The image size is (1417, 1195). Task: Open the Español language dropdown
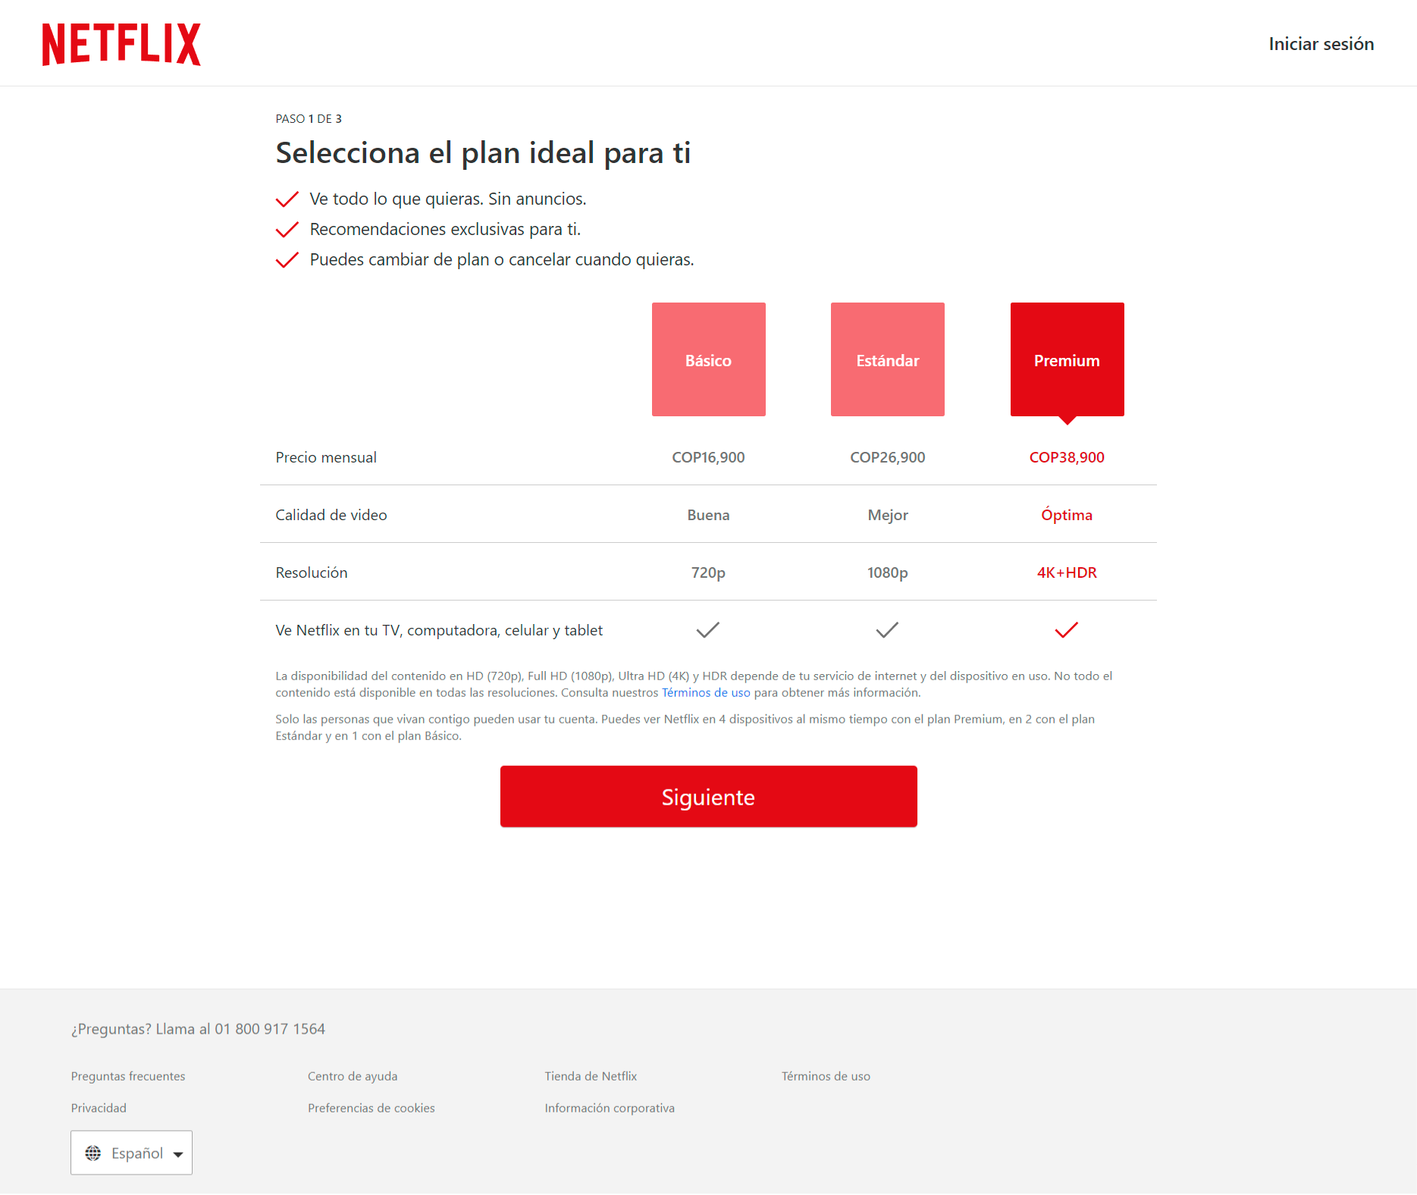(132, 1153)
